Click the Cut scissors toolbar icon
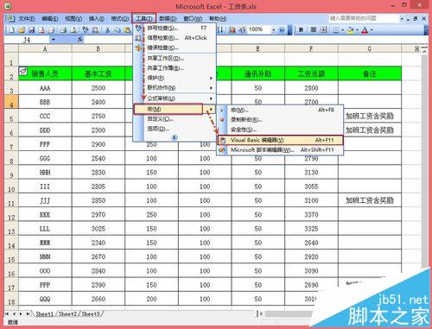 pos(107,29)
